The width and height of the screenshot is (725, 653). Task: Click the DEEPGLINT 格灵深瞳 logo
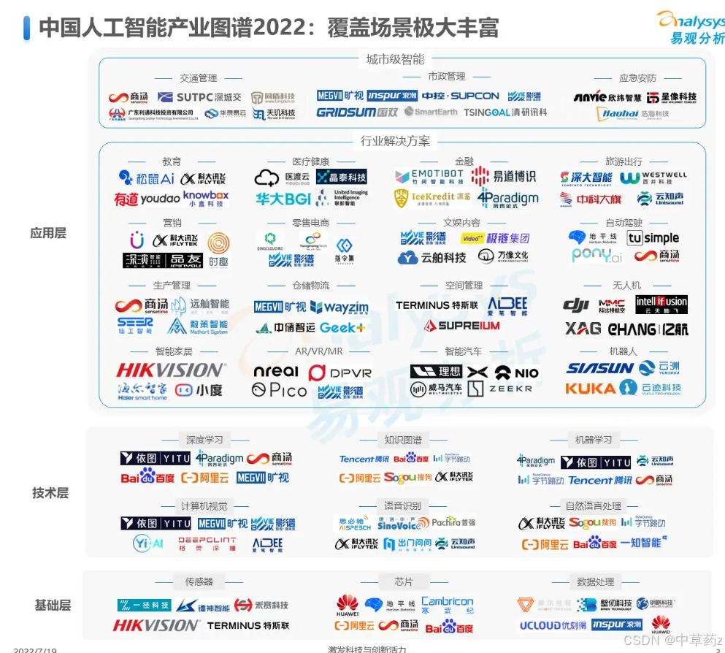(x=207, y=544)
